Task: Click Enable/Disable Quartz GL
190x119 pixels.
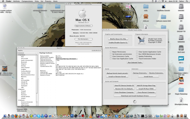Action: tap(118, 43)
